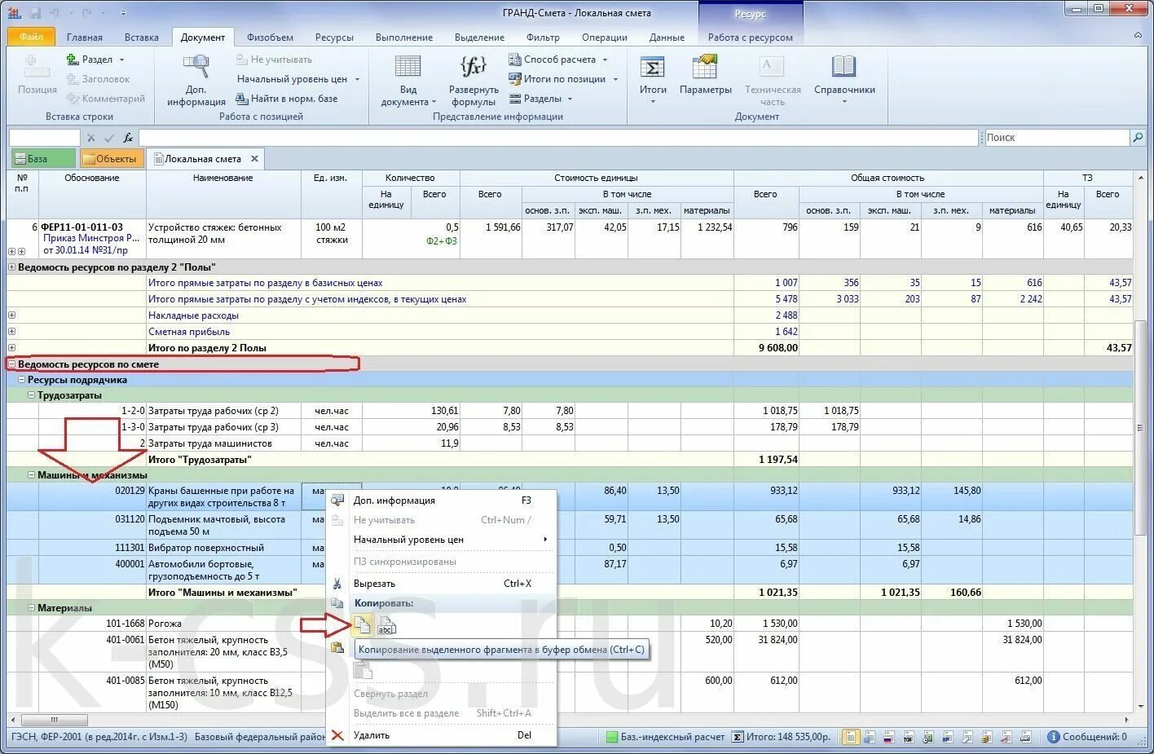
Task: Click Найти в норм. базе
Action: click(286, 99)
